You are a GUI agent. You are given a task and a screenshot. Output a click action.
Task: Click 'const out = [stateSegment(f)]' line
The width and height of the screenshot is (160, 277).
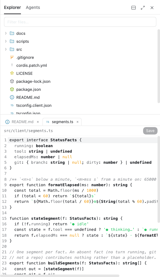49,269
